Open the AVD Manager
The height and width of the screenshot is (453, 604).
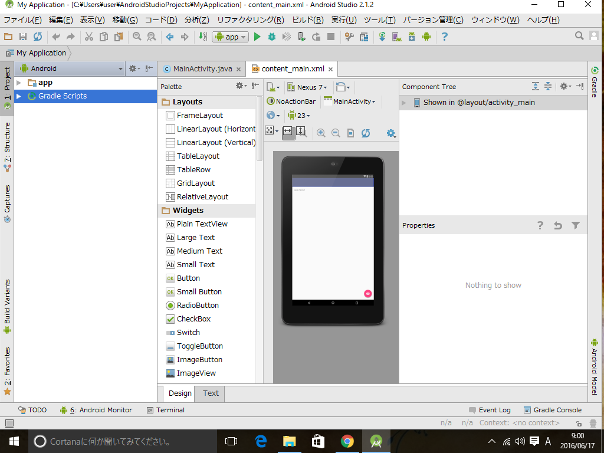396,37
